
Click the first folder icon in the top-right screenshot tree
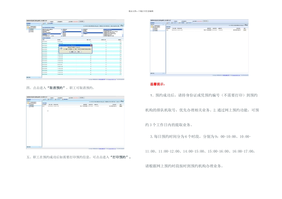pos(152,26)
